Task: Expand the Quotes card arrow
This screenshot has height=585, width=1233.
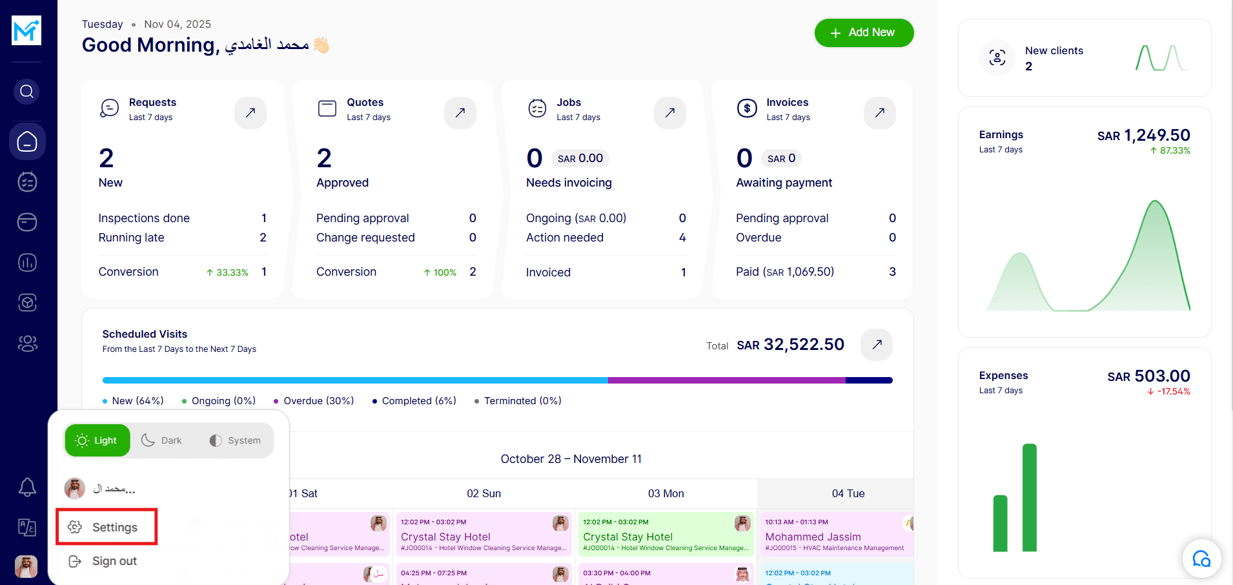Action: [x=460, y=113]
